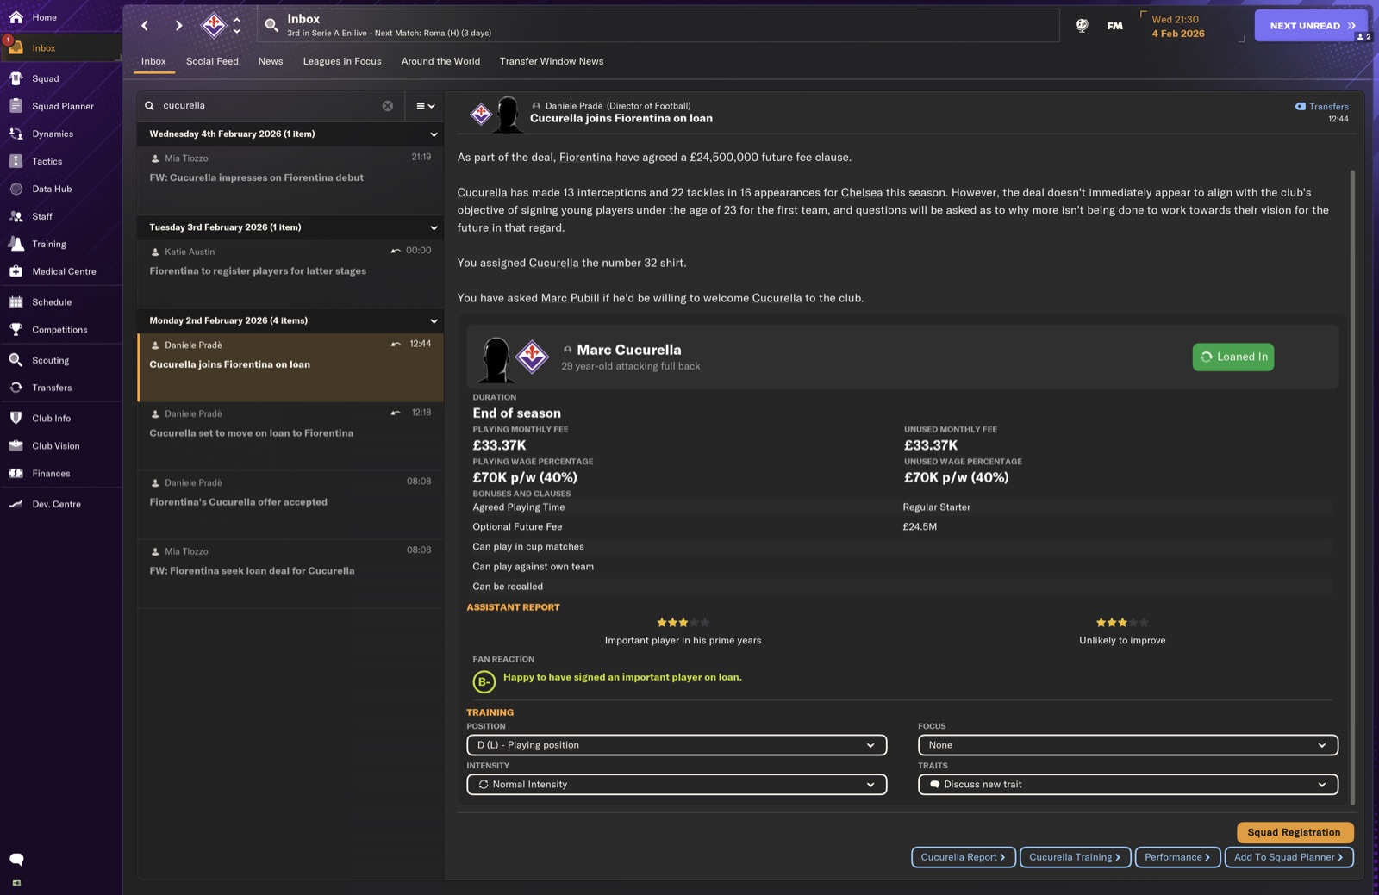Open the Schedule calendar icon
The width and height of the screenshot is (1379, 895).
click(16, 302)
